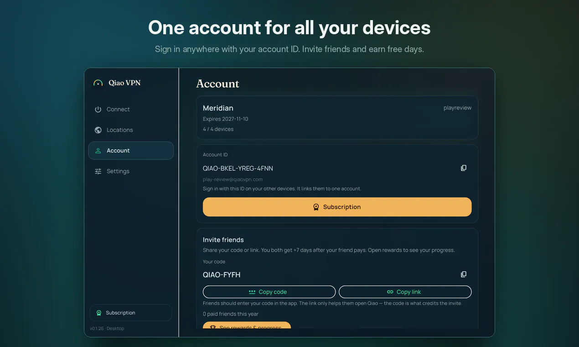Click the trophy icon on rewards button
579x347 pixels.
(x=213, y=327)
